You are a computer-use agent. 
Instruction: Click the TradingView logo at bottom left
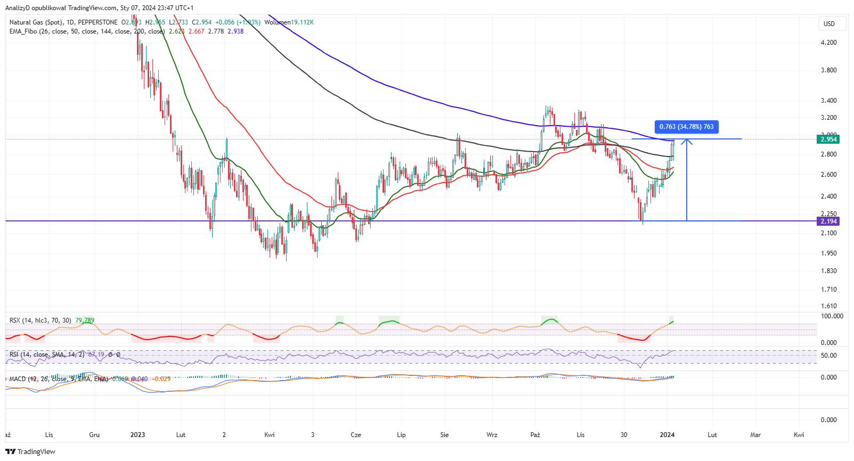(x=30, y=451)
